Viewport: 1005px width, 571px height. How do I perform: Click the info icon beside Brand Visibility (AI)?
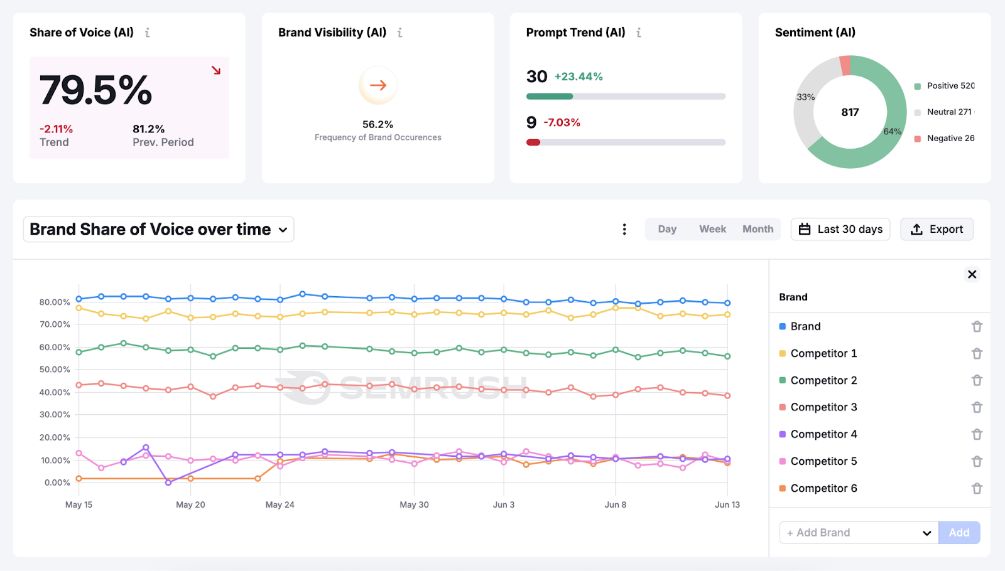coord(400,33)
